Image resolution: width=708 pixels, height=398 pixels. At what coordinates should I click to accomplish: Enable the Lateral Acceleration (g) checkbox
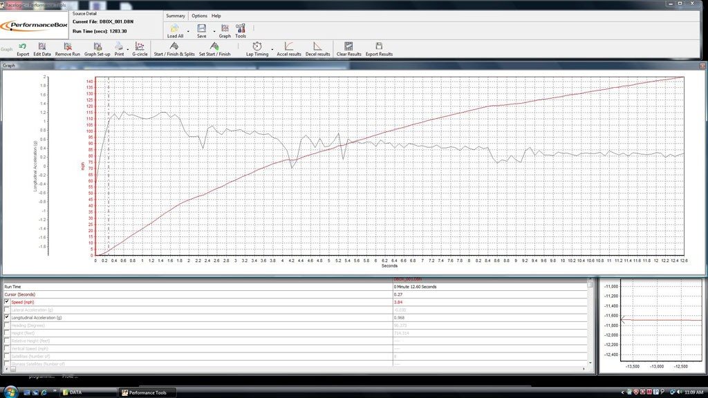pos(7,310)
